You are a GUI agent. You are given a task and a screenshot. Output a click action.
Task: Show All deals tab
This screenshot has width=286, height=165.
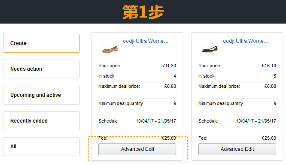(x=41, y=147)
